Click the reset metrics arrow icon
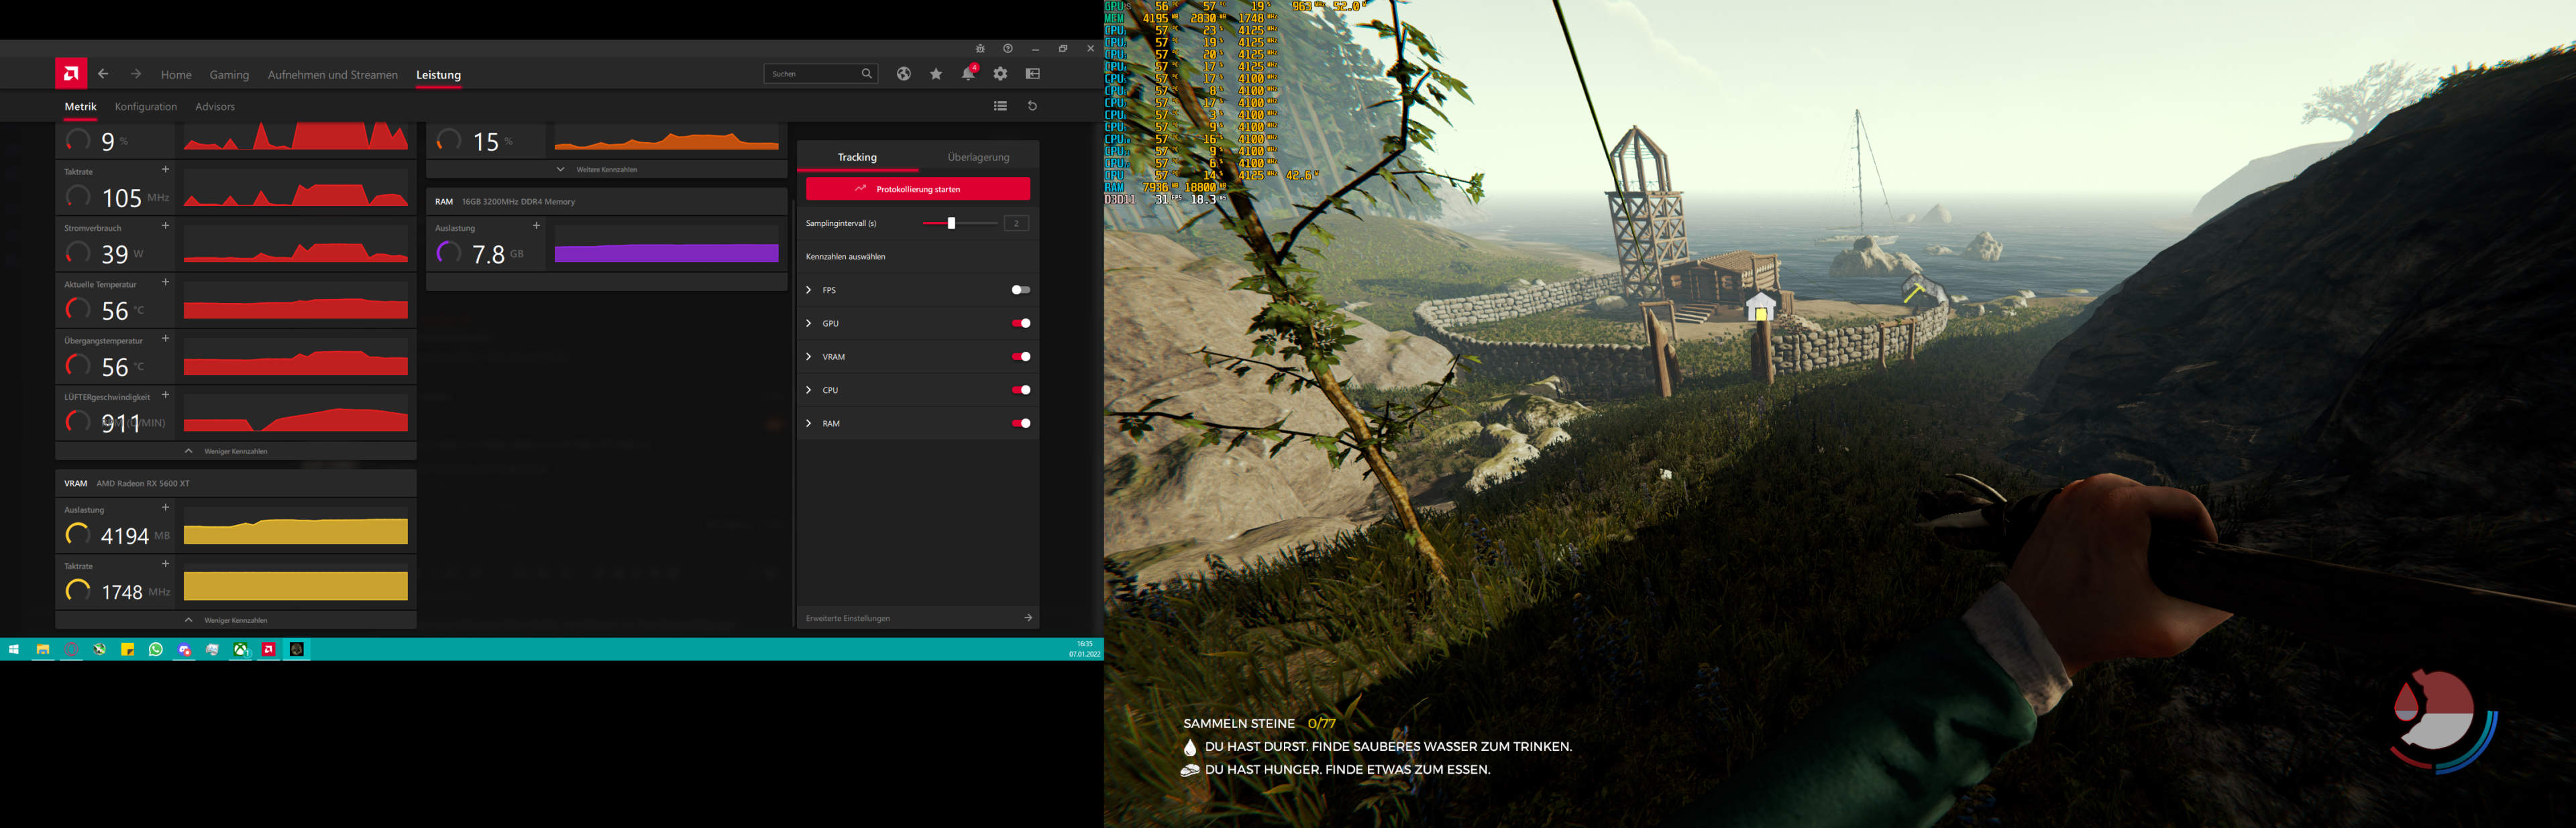The image size is (2576, 828). [x=1033, y=106]
